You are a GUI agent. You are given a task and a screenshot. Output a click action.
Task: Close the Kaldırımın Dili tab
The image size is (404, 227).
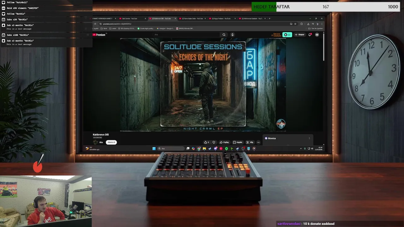pyautogui.click(x=175, y=19)
